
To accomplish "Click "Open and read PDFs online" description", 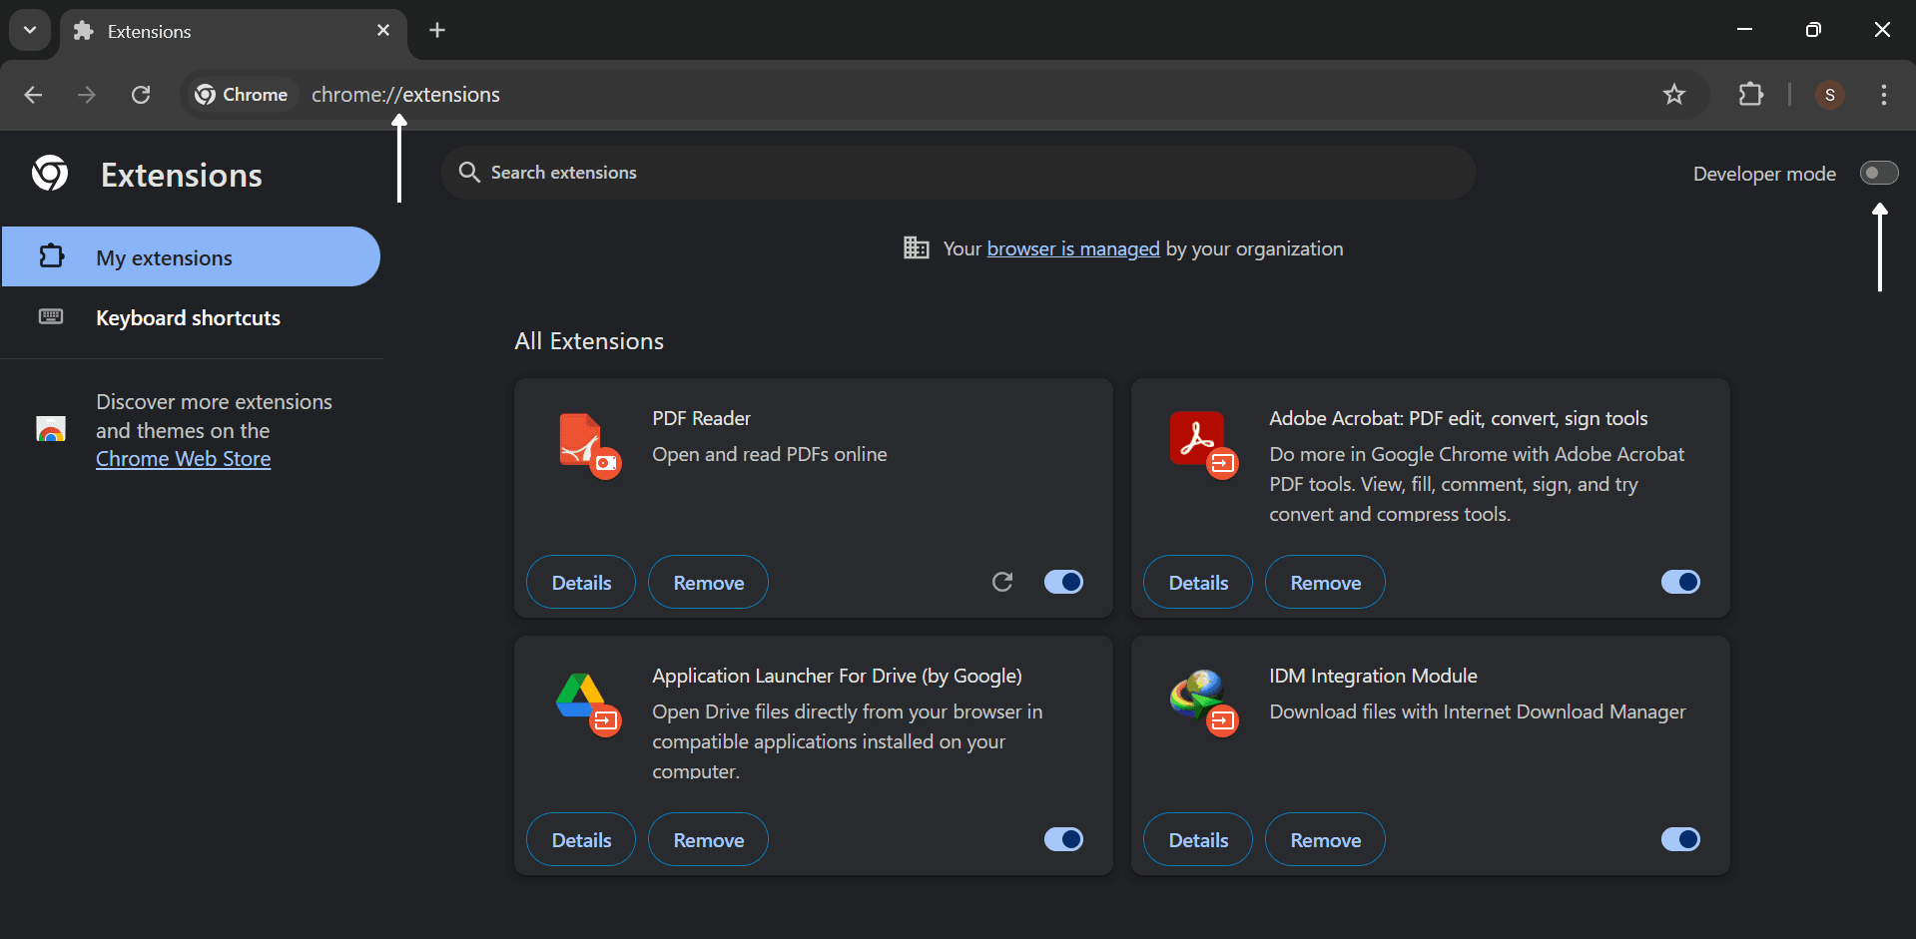I will coord(769,454).
